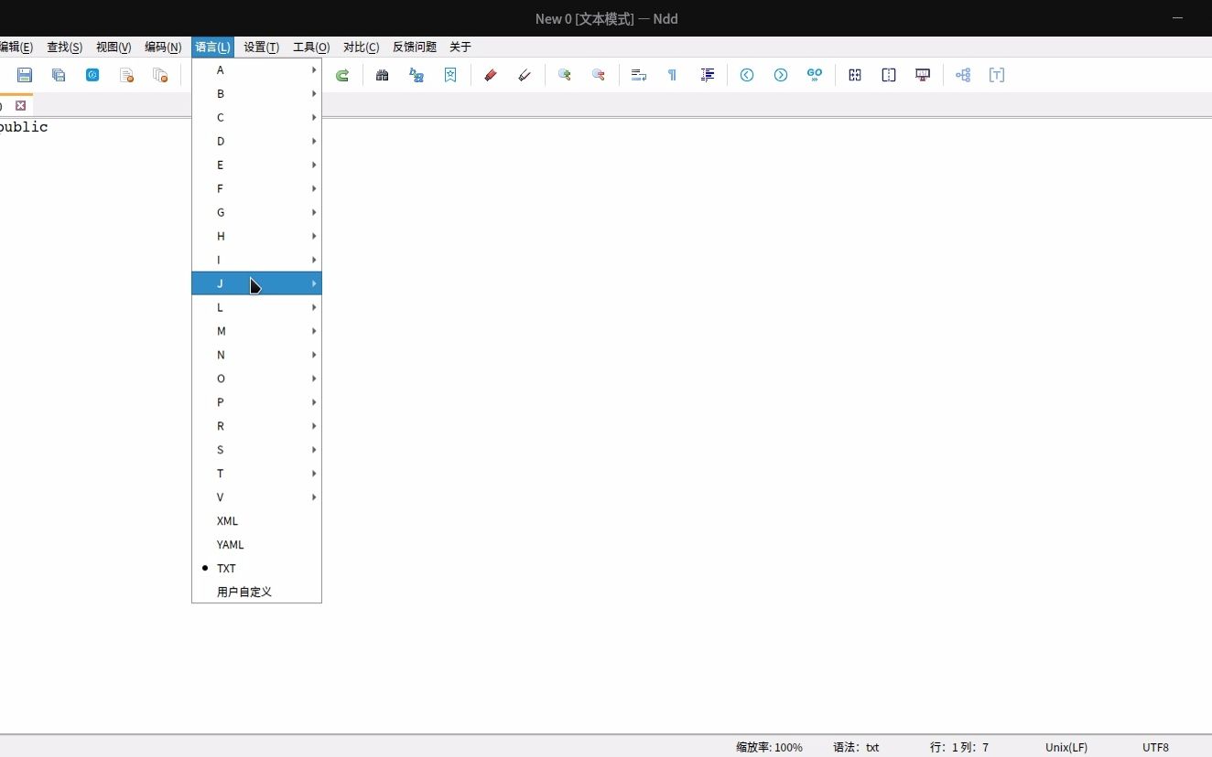
Task: Zoom in using the magnifier plus icon
Action: pyautogui.click(x=565, y=75)
